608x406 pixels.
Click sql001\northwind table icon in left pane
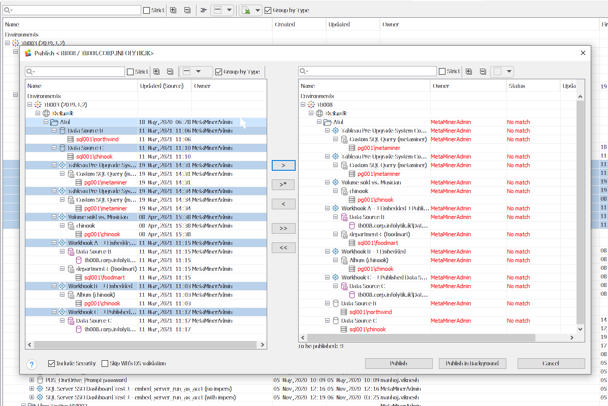(x=71, y=139)
